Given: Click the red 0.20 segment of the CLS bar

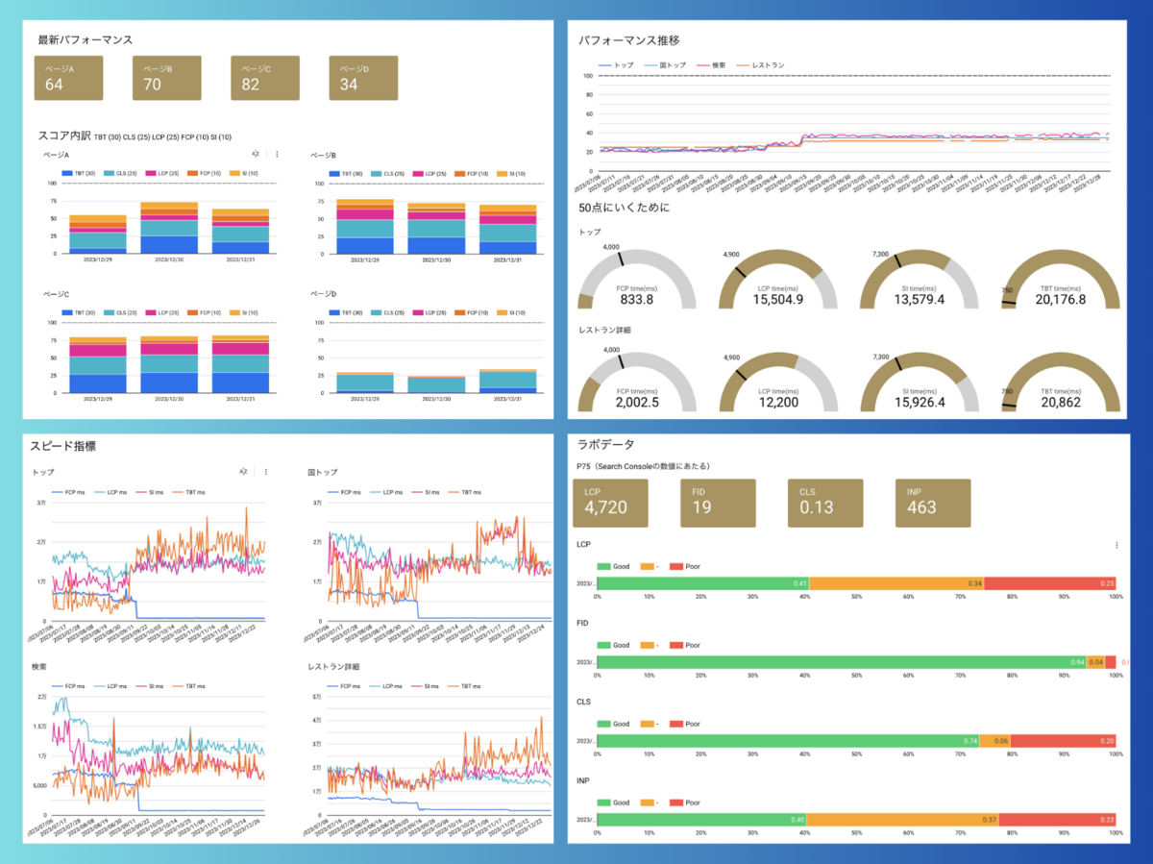Looking at the screenshot, I should tap(1063, 741).
